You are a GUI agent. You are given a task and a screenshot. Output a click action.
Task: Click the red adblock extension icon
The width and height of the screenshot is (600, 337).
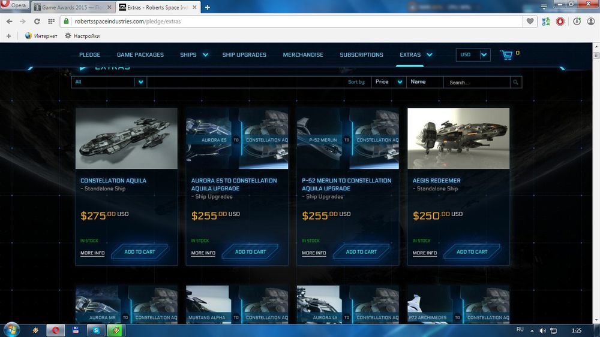pyautogui.click(x=560, y=22)
